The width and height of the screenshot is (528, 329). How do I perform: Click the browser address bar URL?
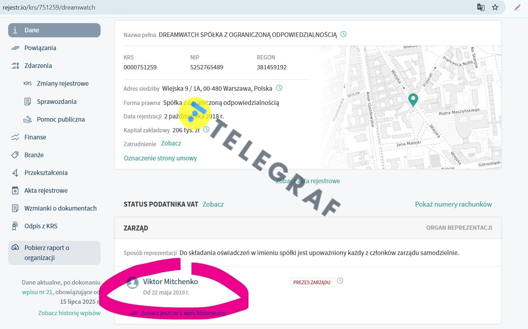pos(49,7)
